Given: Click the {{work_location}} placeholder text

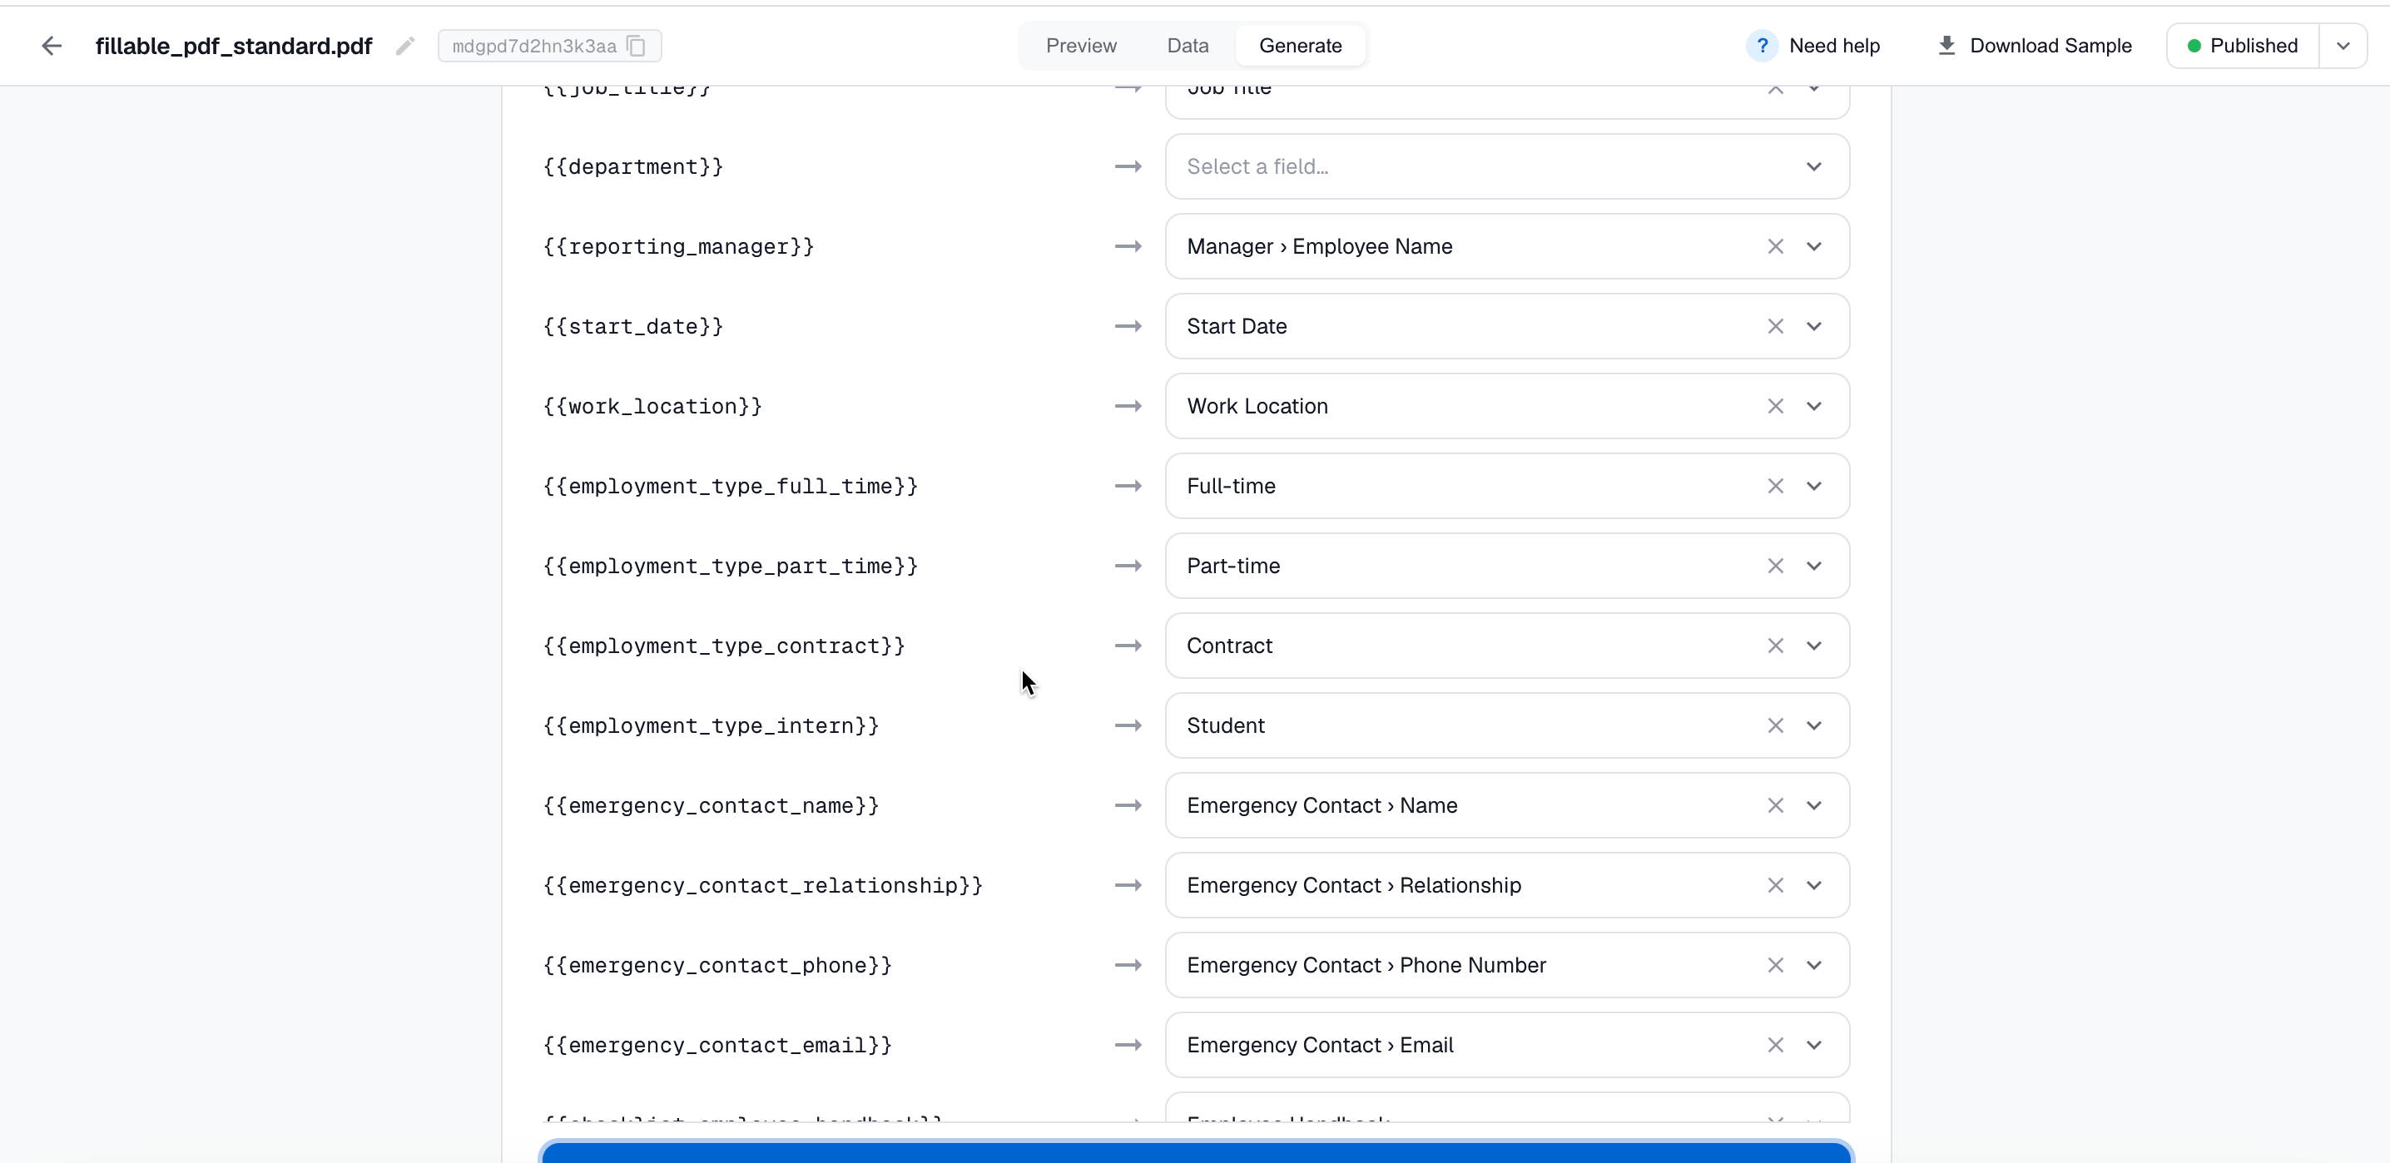Looking at the screenshot, I should point(652,405).
